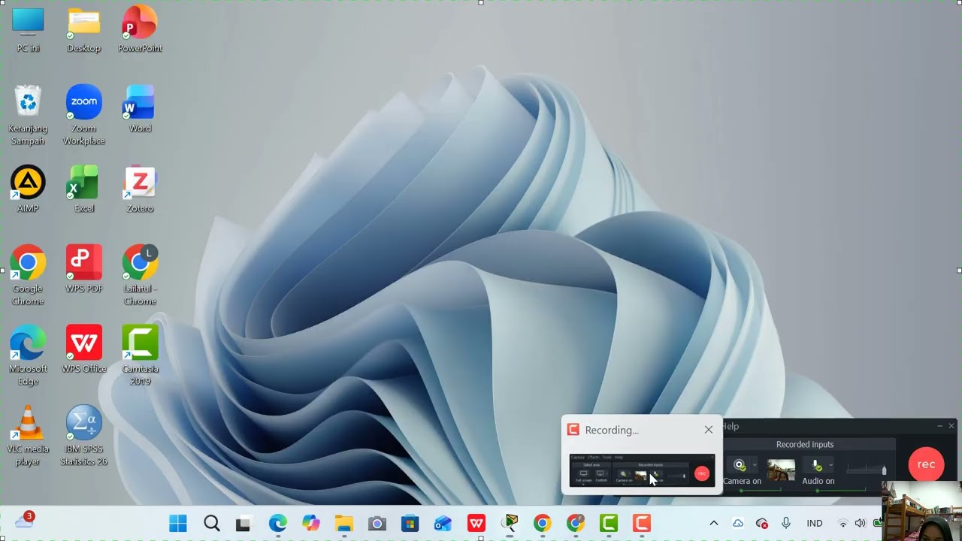Select the IBM SPSS Statistics 26 icon
The width and height of the screenshot is (962, 541).
(83, 436)
